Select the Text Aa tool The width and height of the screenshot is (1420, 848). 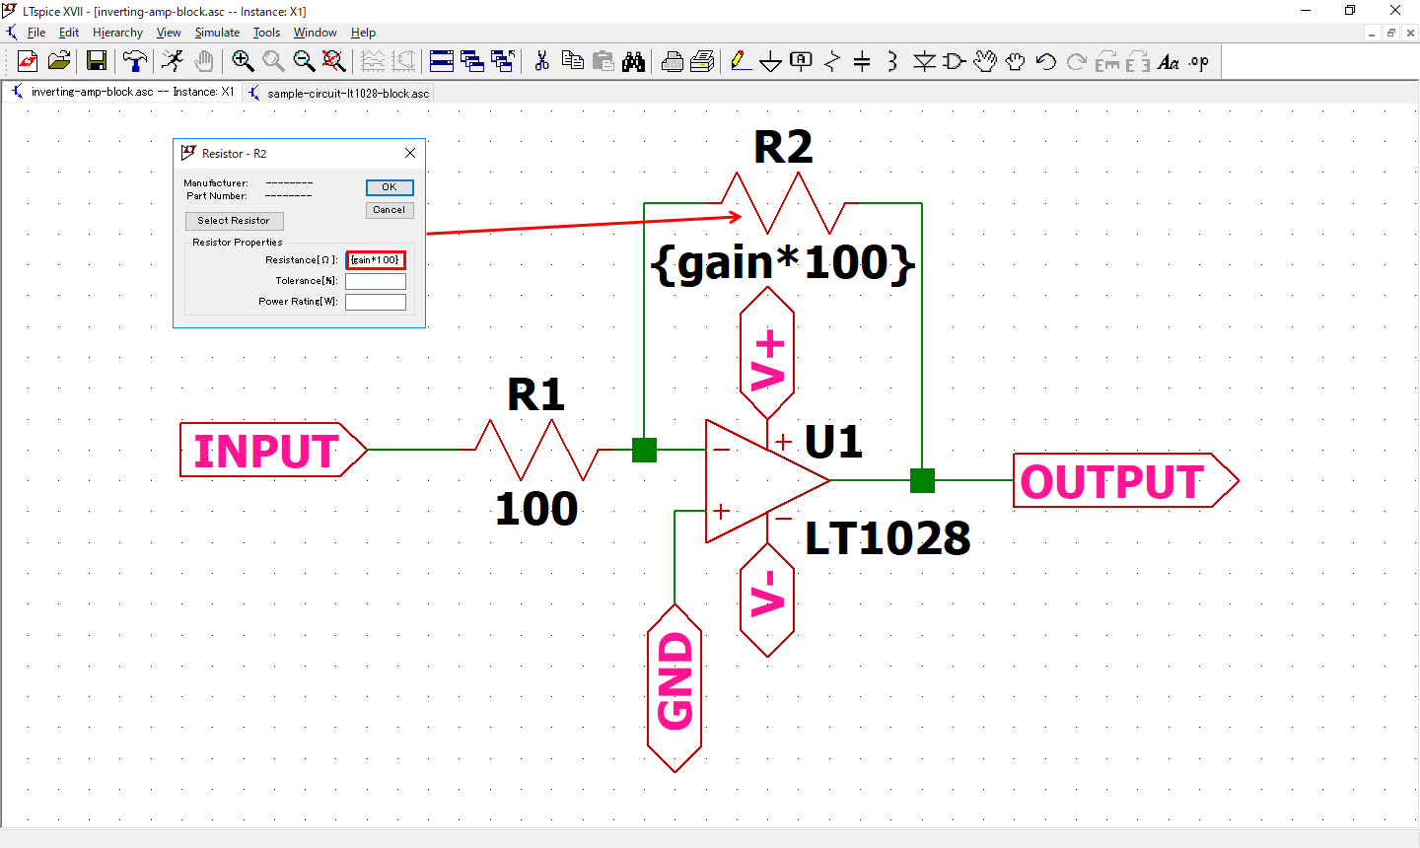(1168, 61)
